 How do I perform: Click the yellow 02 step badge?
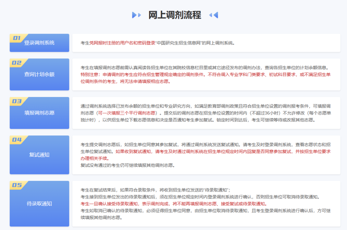[x=17, y=63]
